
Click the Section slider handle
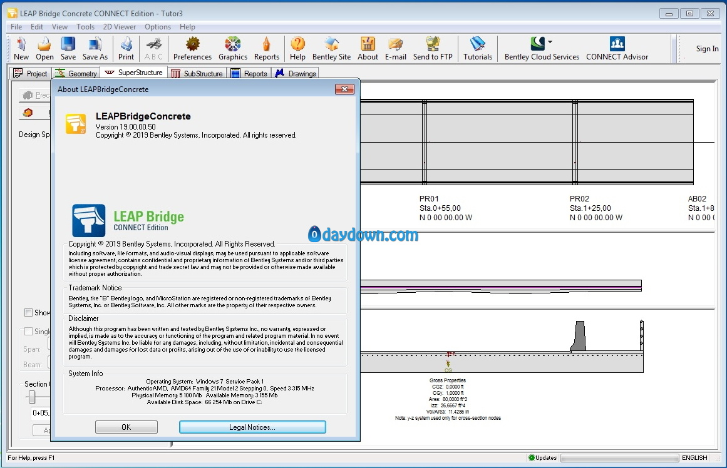[31, 397]
